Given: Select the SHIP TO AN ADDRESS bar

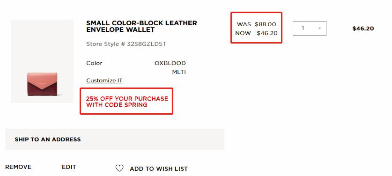Looking at the screenshot, I should pyautogui.click(x=115, y=139).
